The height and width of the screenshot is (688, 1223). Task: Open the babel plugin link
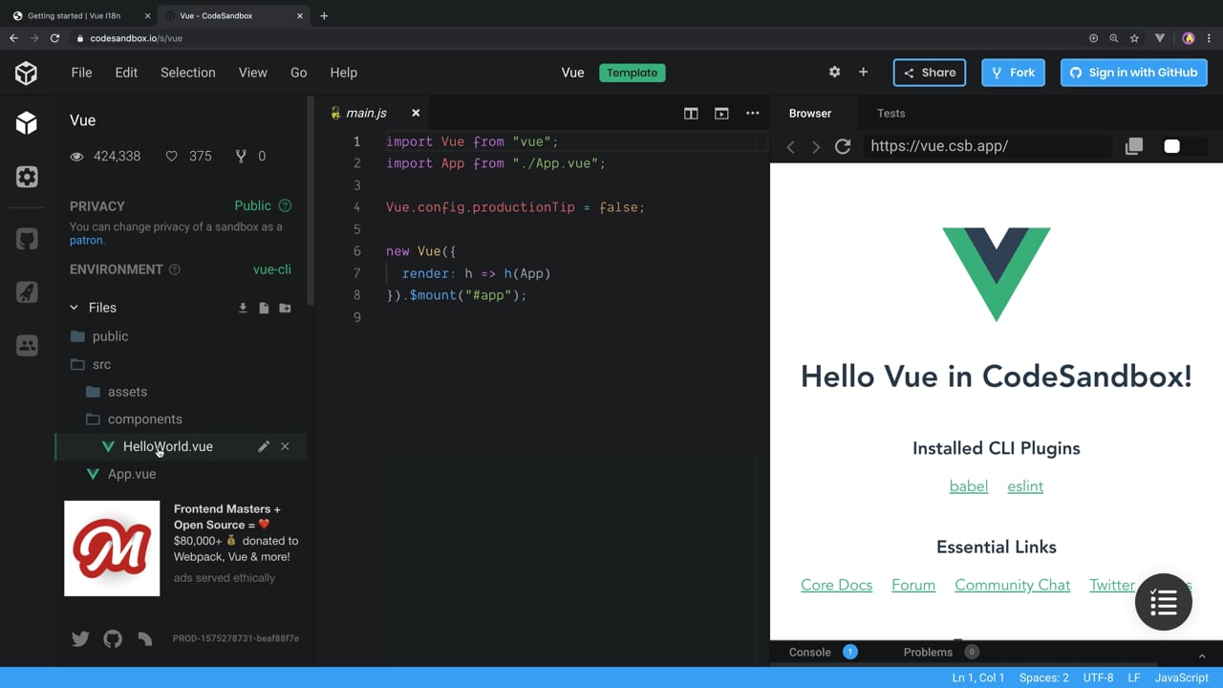click(969, 486)
